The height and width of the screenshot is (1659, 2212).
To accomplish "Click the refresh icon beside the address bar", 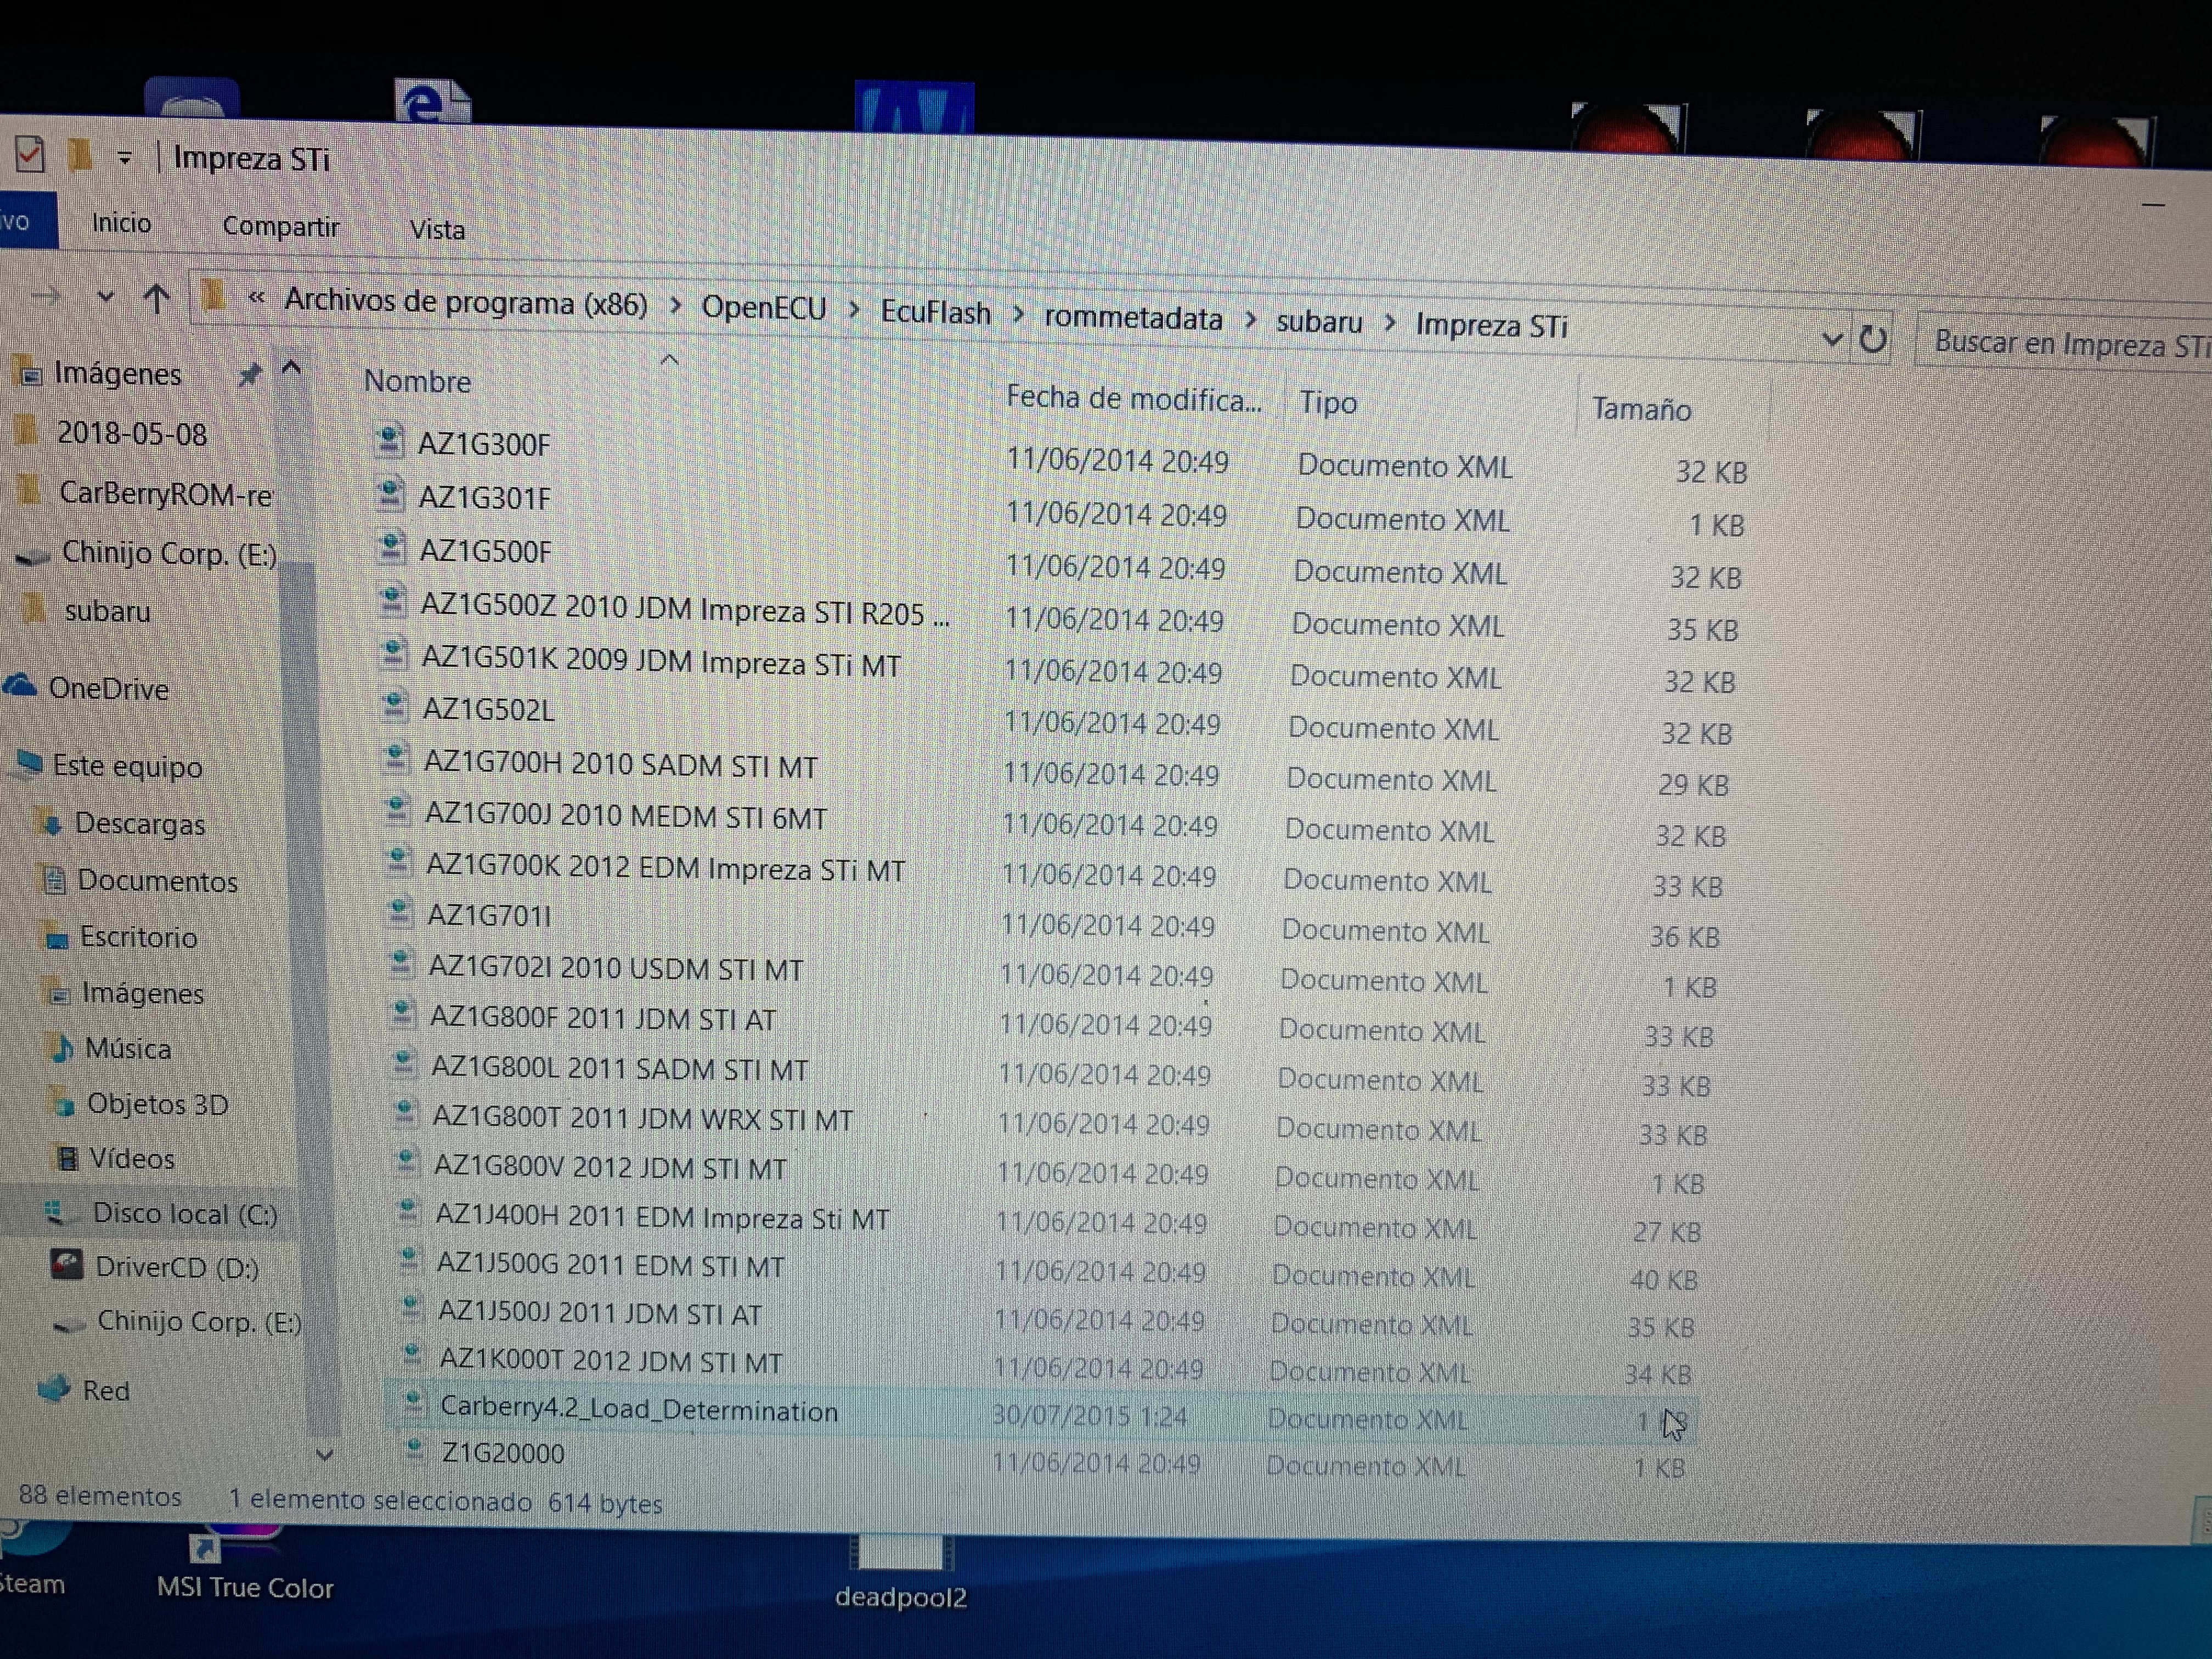I will pos(1873,340).
